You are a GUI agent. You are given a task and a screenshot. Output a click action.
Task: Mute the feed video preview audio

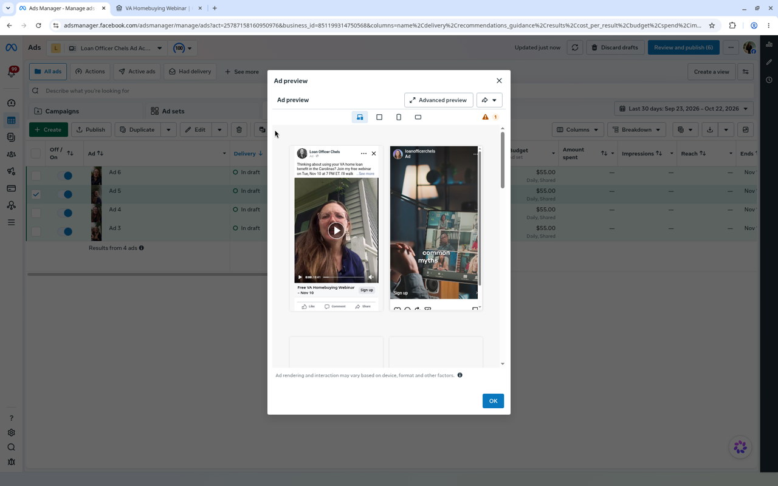pos(371,277)
